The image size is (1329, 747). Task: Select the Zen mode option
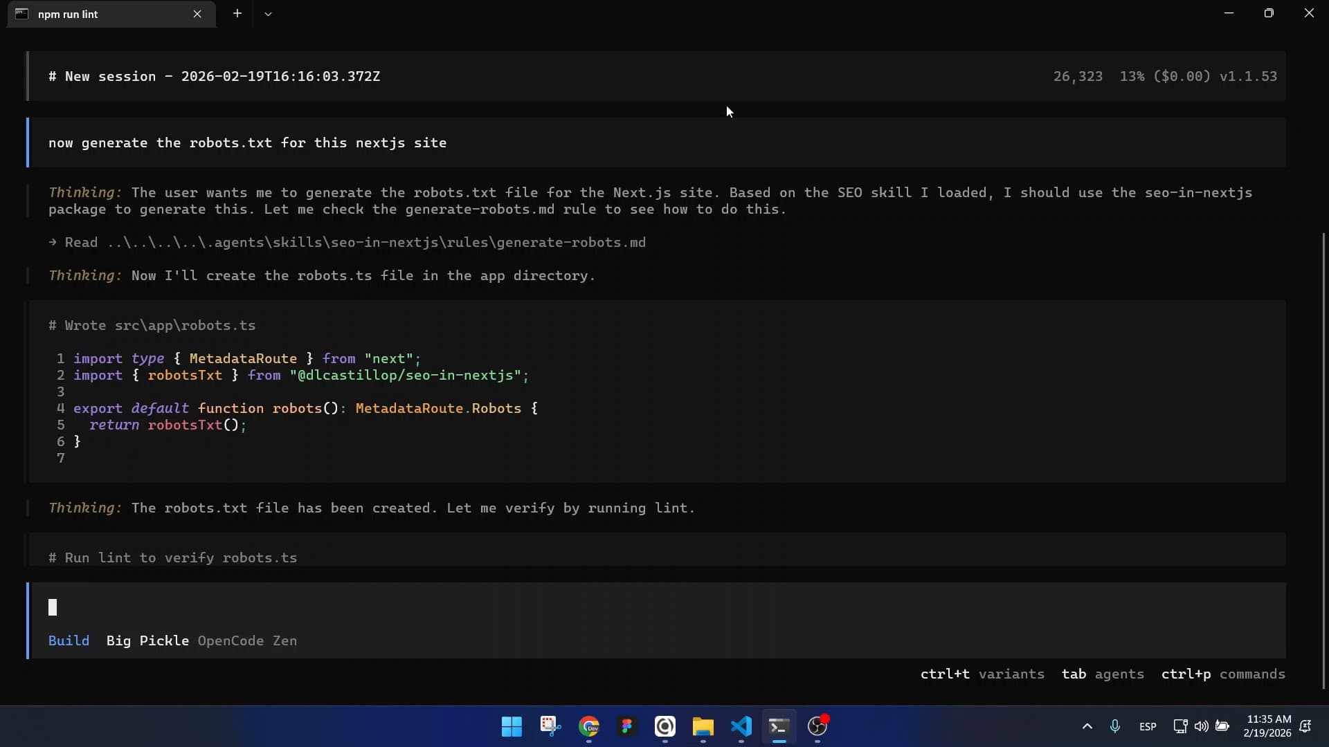pyautogui.click(x=284, y=640)
